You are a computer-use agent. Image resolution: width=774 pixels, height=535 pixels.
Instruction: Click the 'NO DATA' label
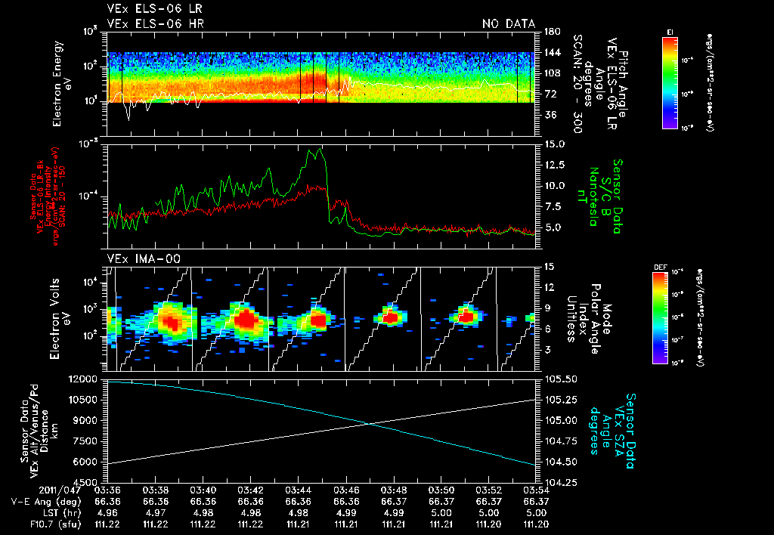pos(509,23)
